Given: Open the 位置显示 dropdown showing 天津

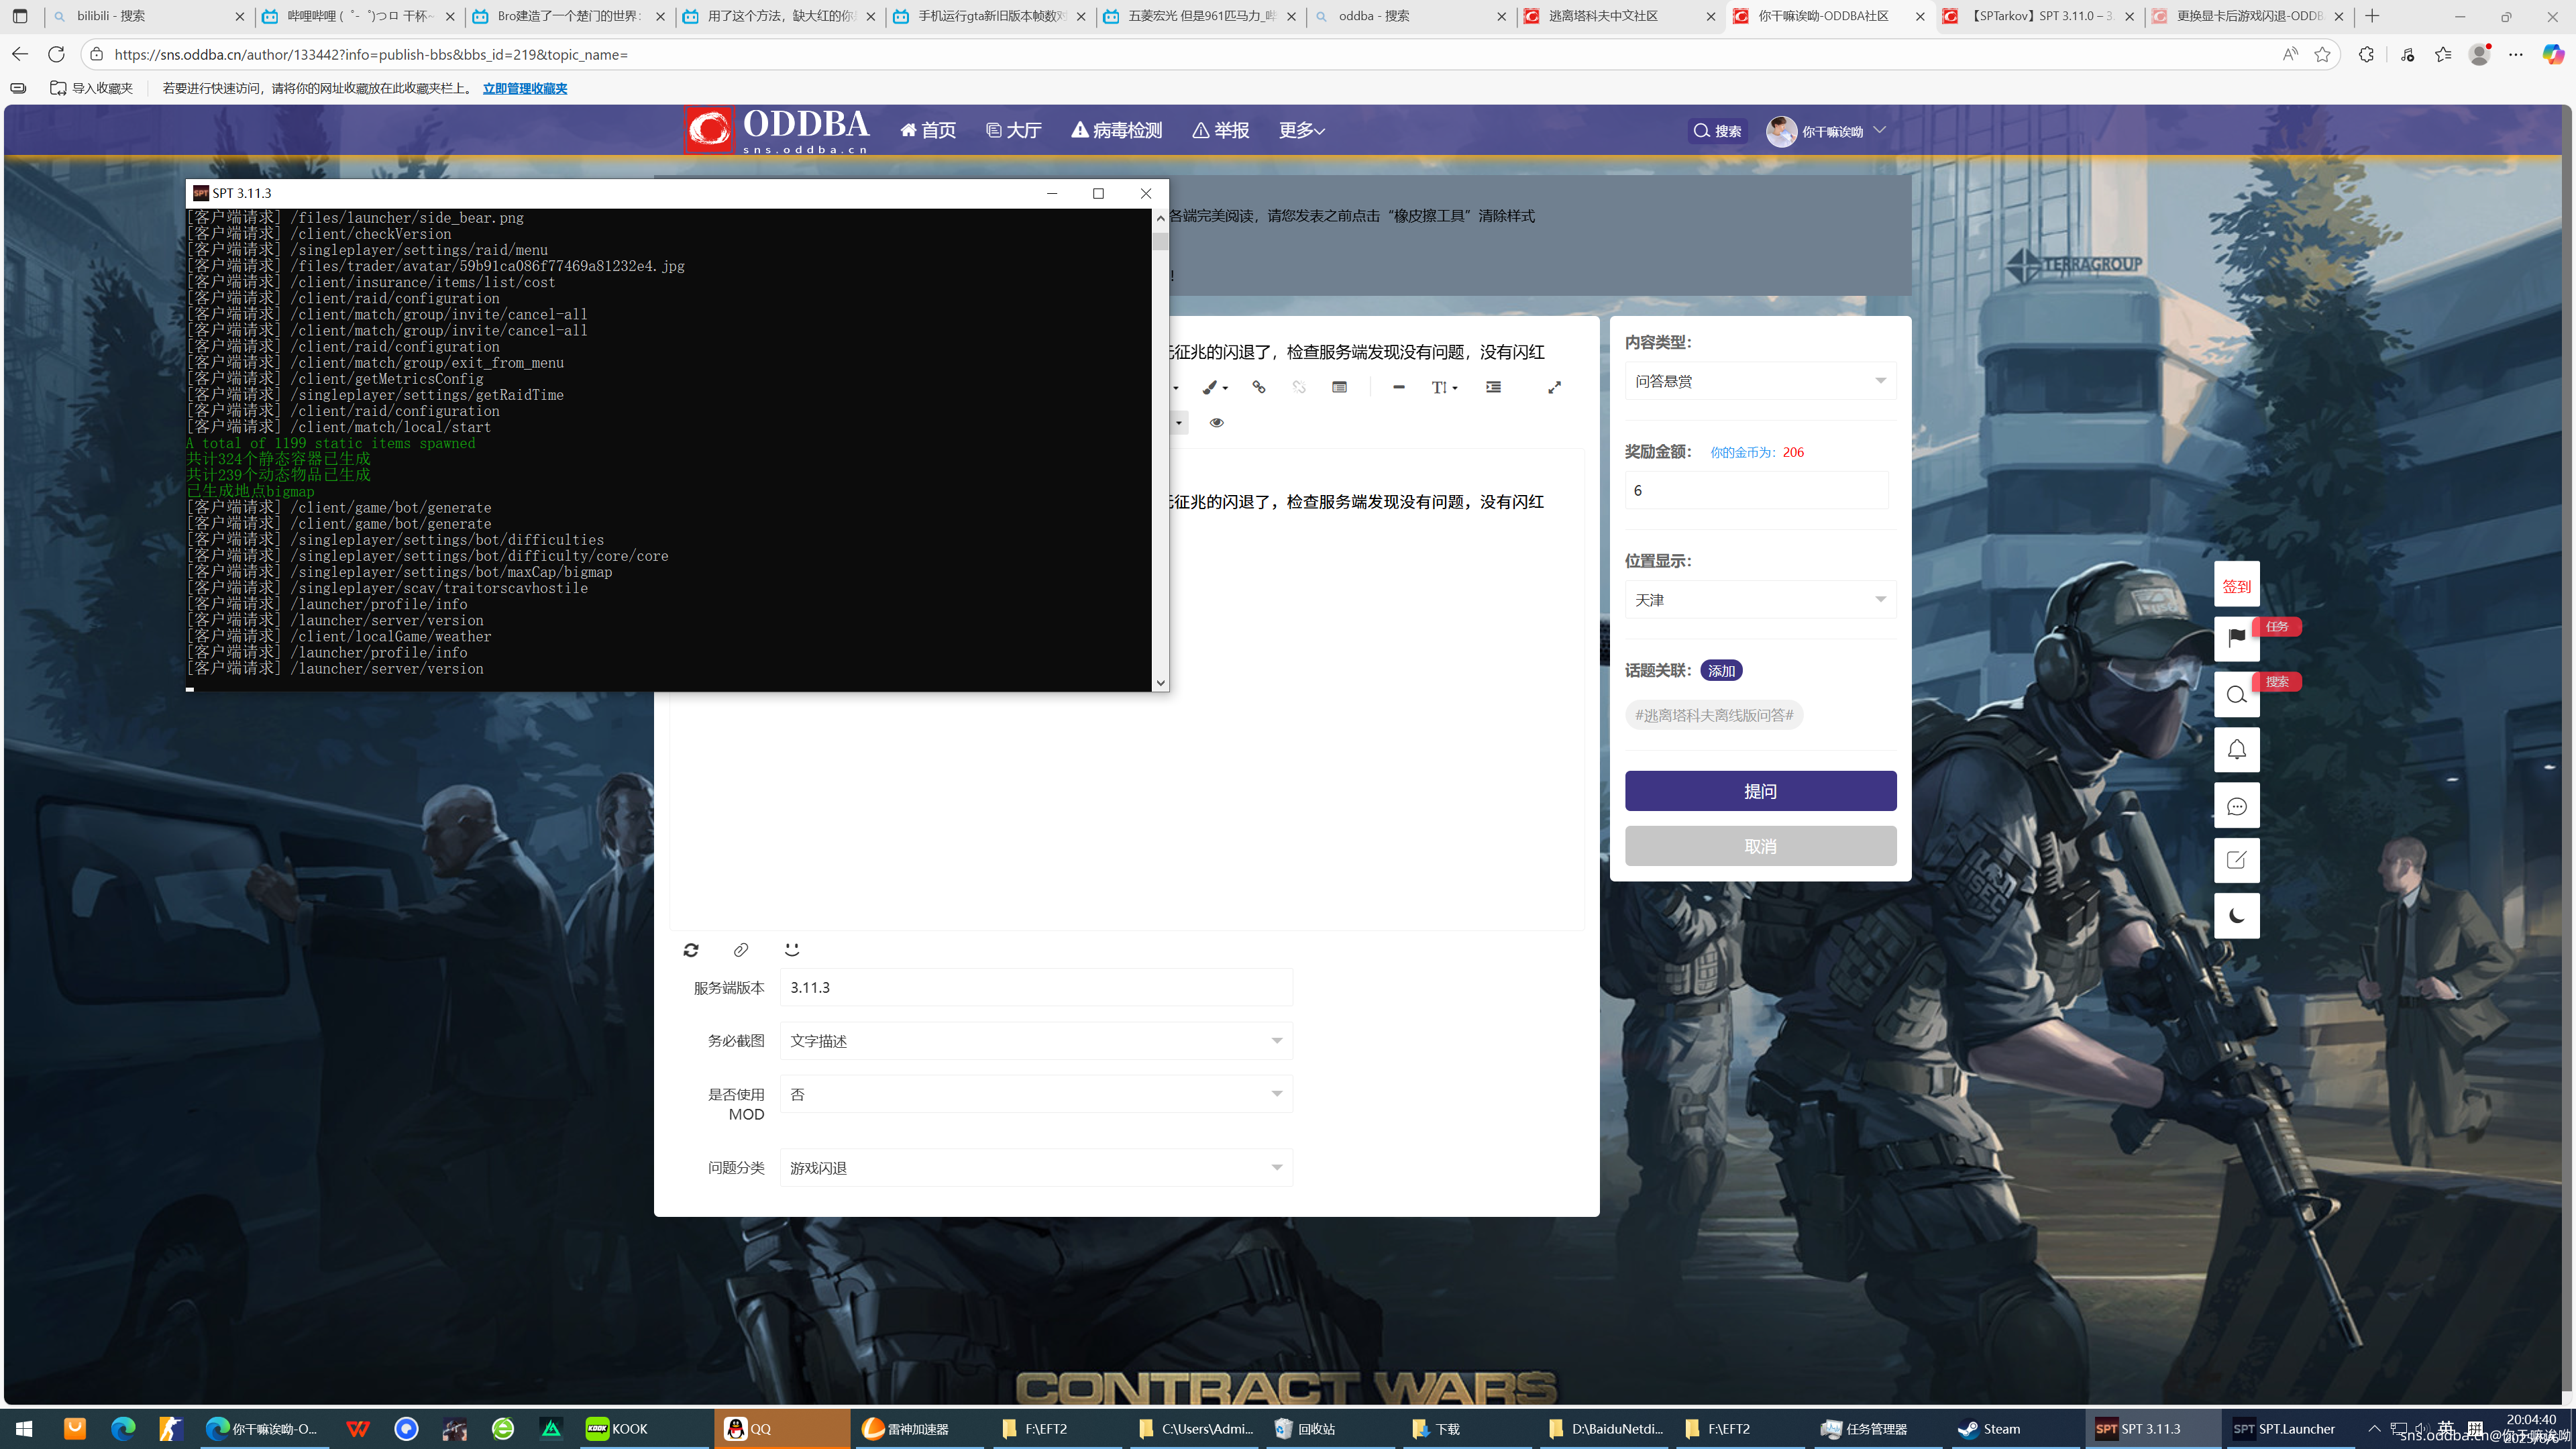Looking at the screenshot, I should pos(1760,600).
